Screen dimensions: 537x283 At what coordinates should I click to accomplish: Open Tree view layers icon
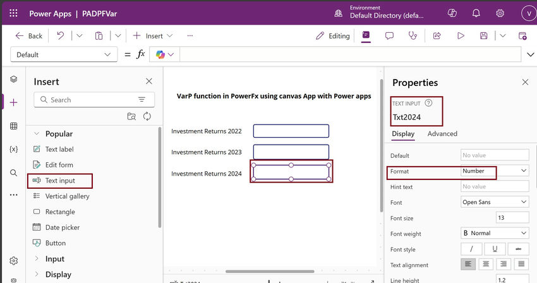[x=13, y=79]
